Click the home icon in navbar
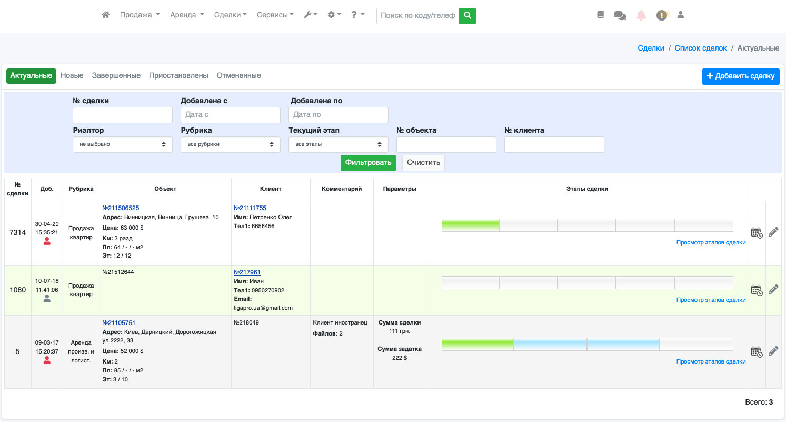Viewport: 786px width, 422px height. click(x=106, y=15)
